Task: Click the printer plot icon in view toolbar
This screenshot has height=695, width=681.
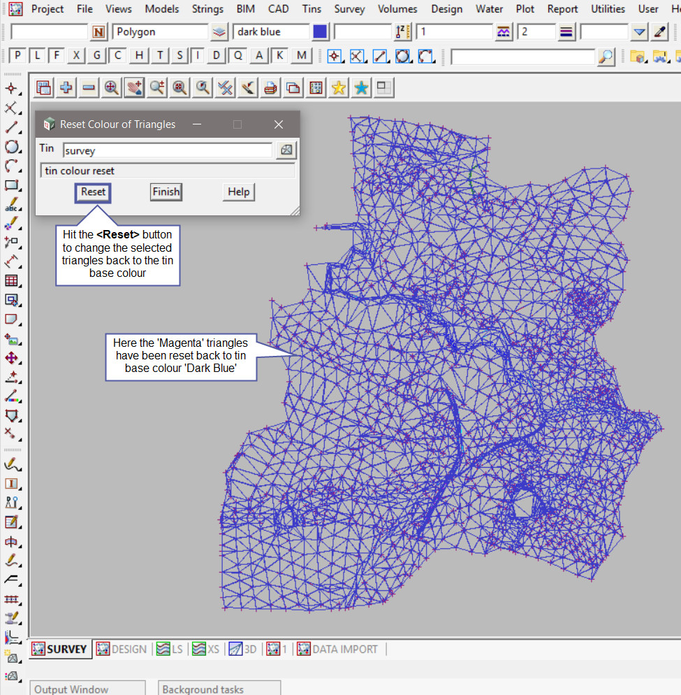Action: [270, 87]
